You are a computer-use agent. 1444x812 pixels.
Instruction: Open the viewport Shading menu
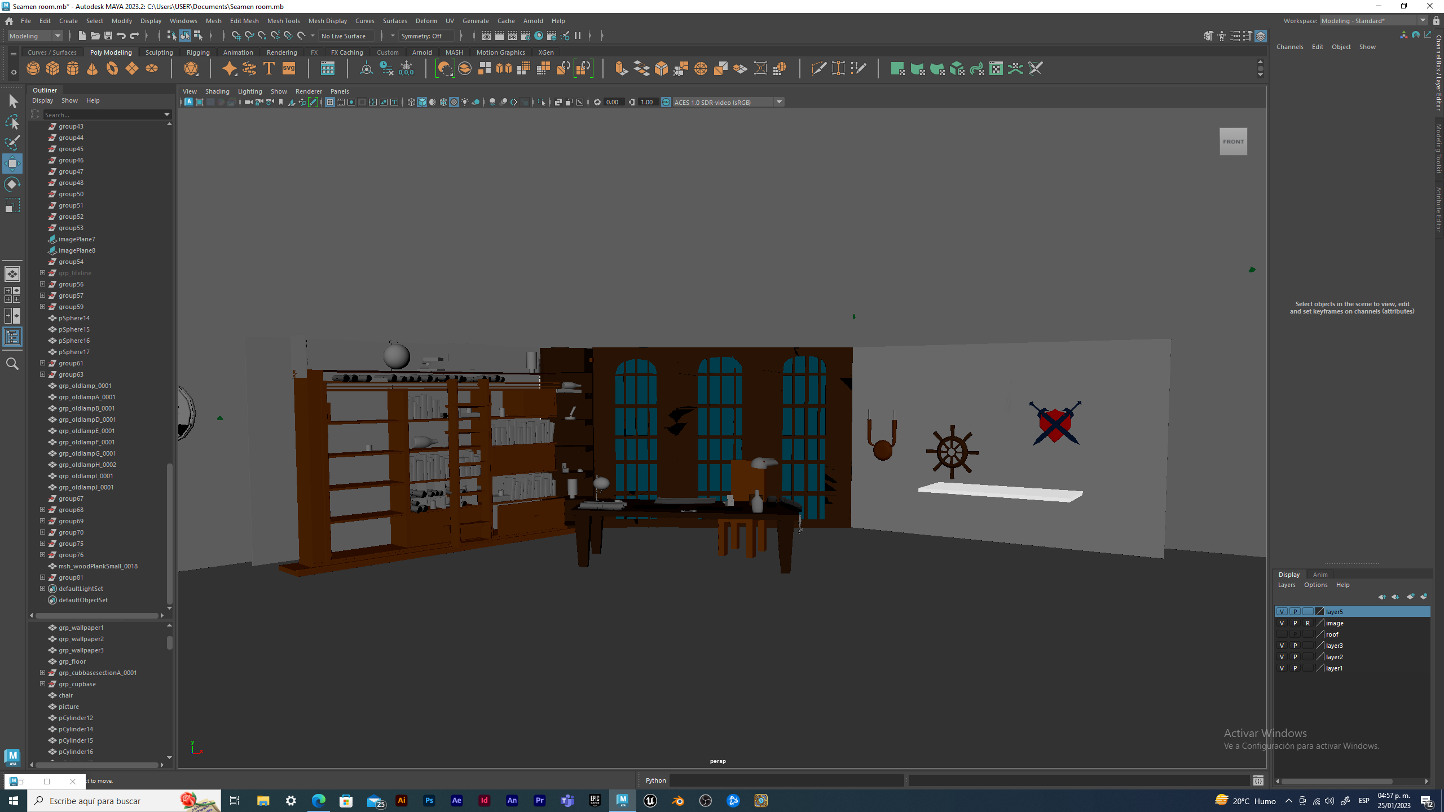217,91
